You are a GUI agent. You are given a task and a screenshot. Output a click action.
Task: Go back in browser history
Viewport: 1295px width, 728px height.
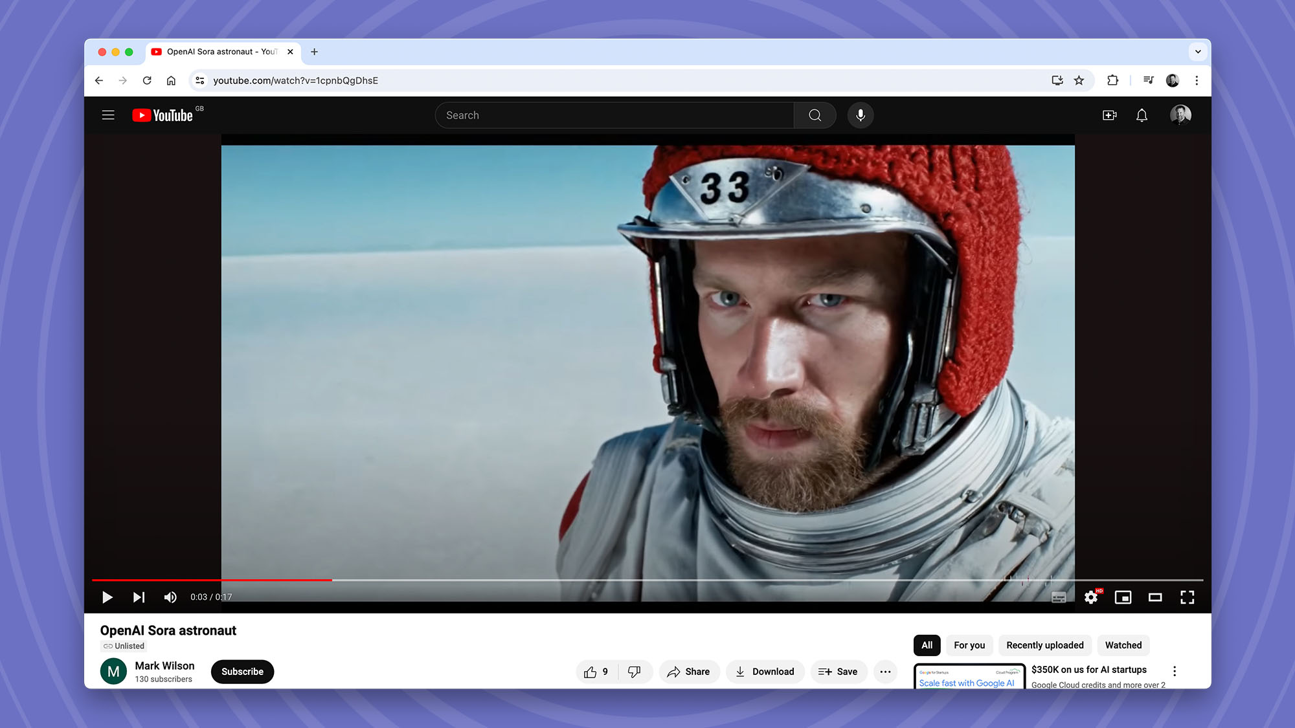[98, 80]
